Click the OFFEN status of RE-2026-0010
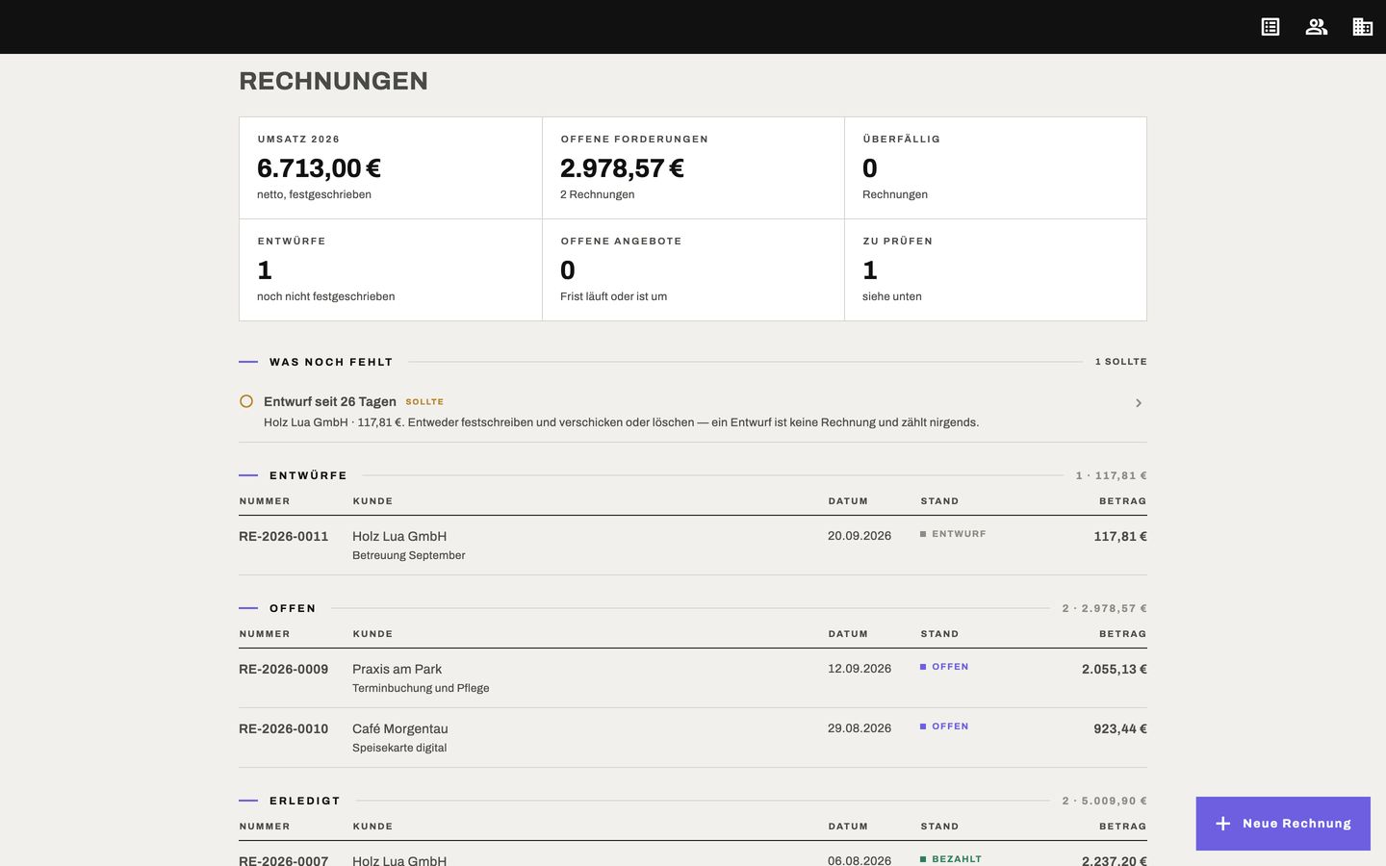This screenshot has width=1386, height=866. coord(944,726)
